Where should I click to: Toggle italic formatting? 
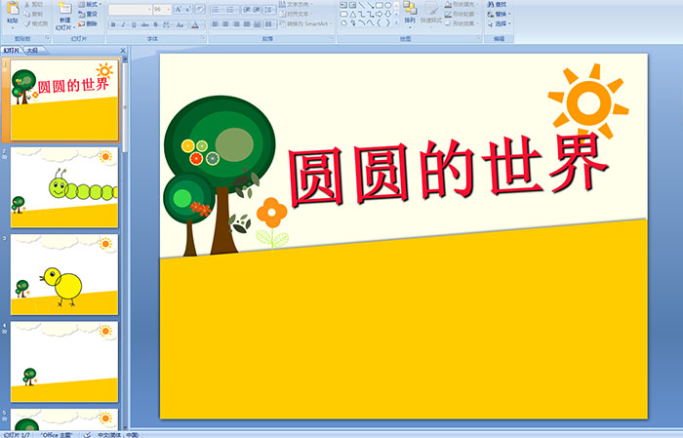click(123, 24)
